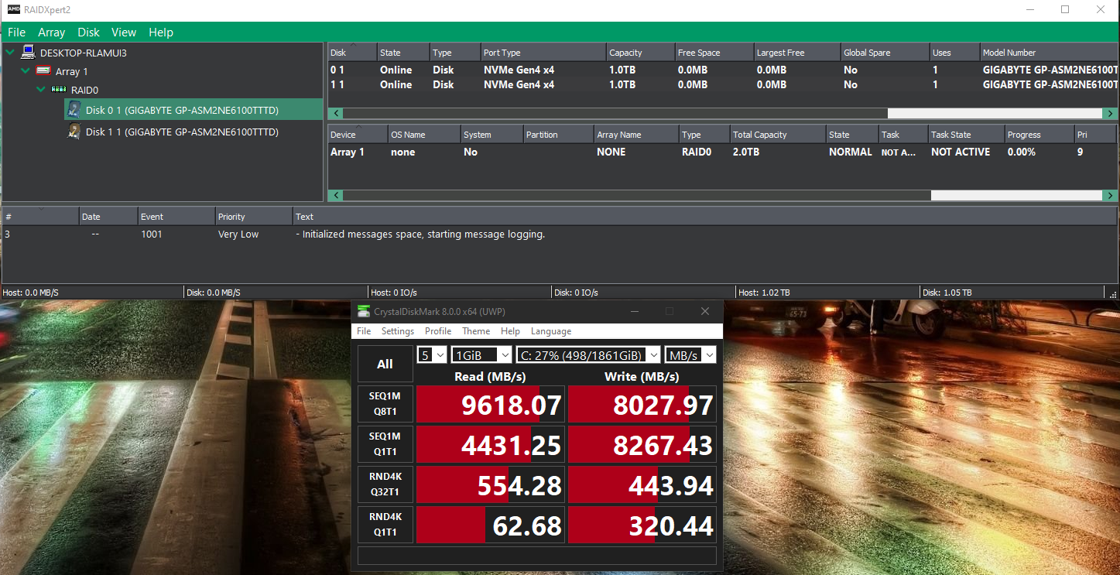
Task: Select the disk row 1 1 Online
Action: 723,84
